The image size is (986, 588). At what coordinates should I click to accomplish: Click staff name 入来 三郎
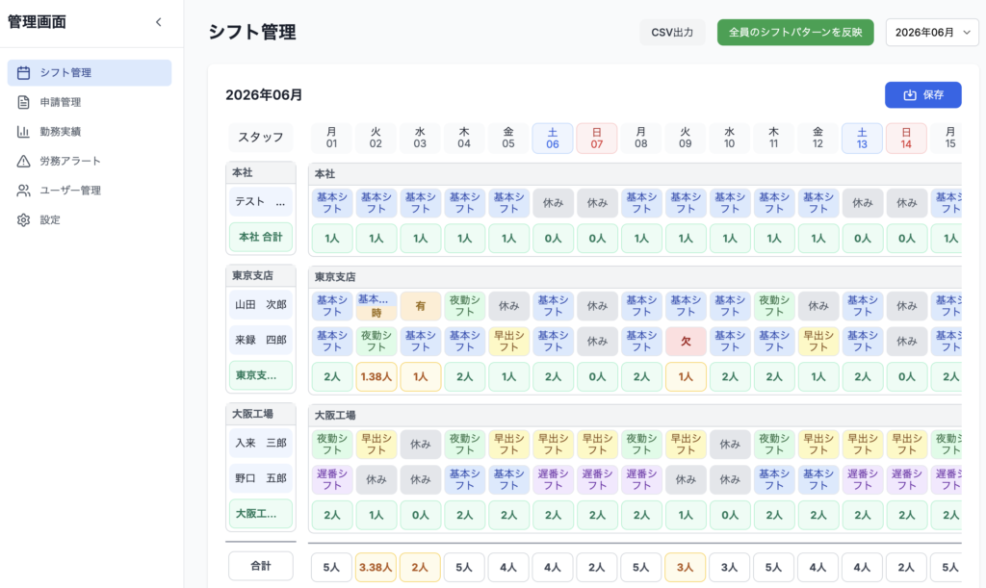(260, 443)
